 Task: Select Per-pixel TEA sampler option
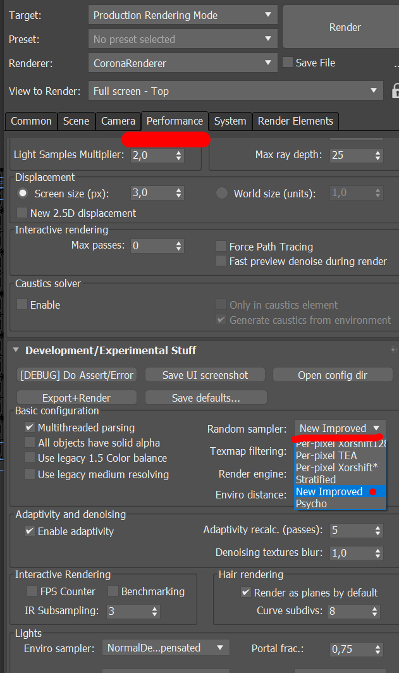(341, 455)
